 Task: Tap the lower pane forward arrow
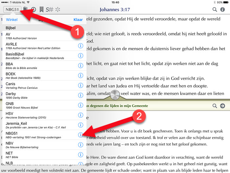point(222,106)
